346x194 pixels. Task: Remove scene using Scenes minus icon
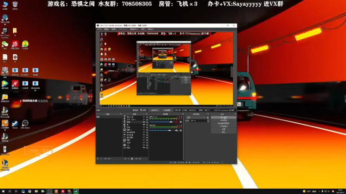click(101, 159)
